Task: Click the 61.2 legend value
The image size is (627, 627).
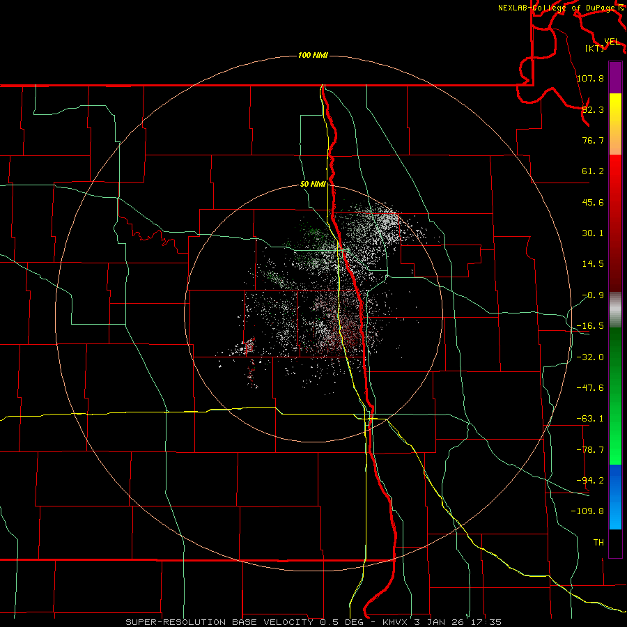Action: (593, 171)
